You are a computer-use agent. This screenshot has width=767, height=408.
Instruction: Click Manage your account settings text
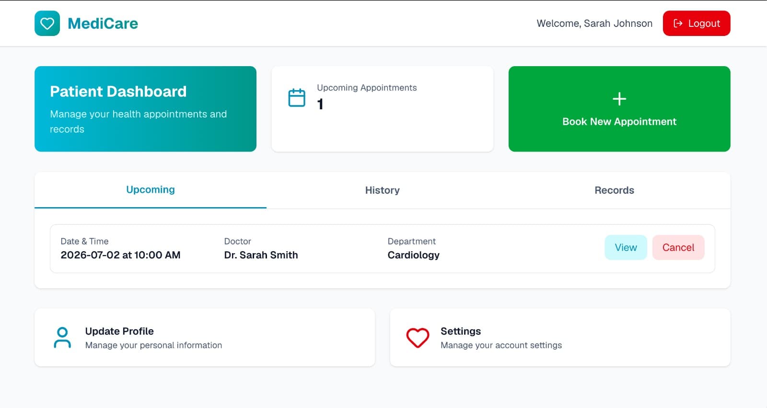[501, 345]
